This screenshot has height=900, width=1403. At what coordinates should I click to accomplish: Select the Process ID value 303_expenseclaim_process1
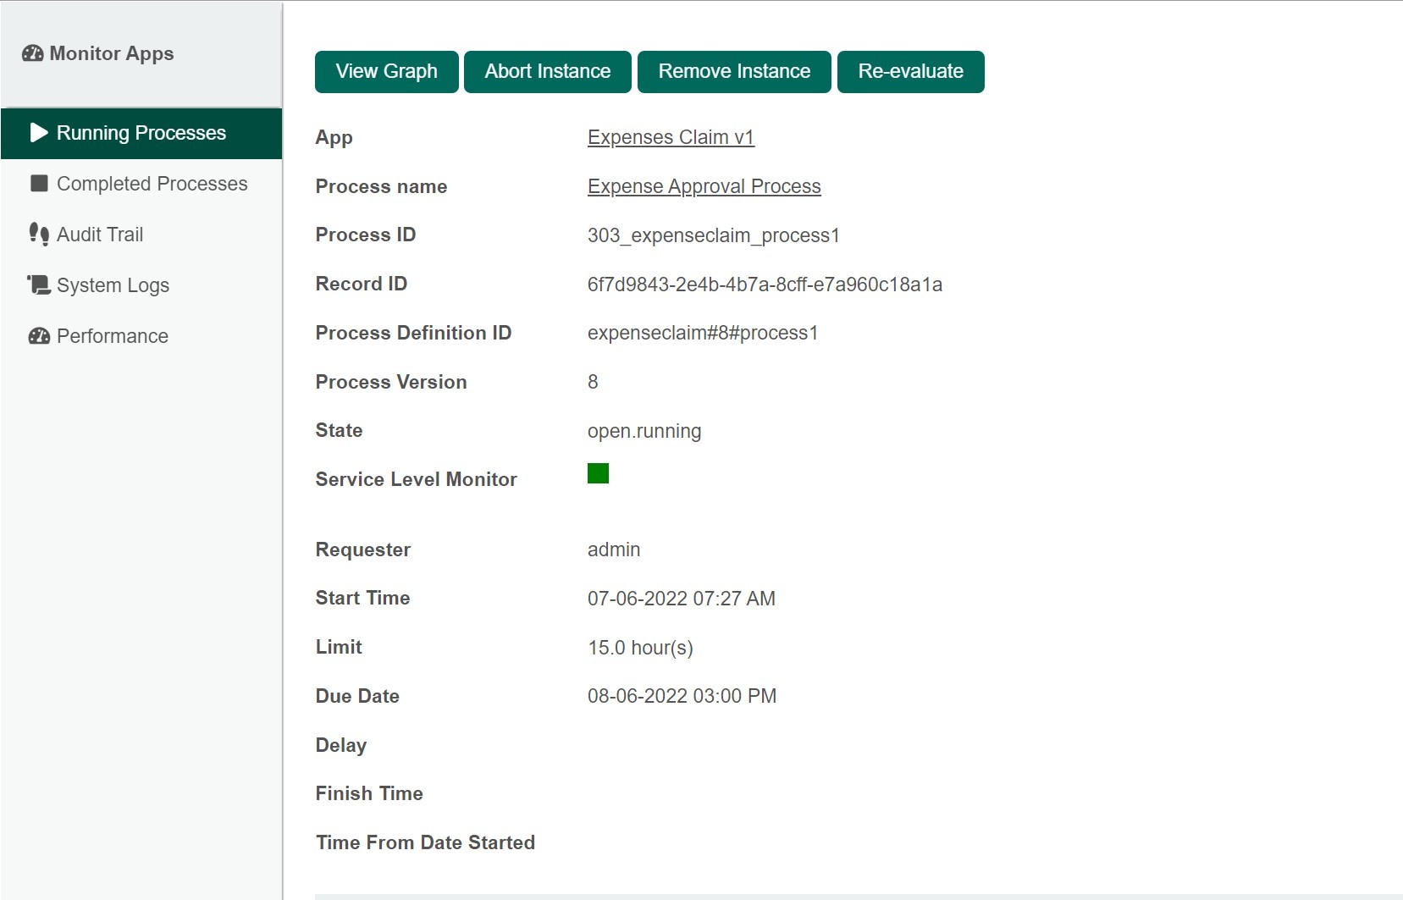pos(714,235)
